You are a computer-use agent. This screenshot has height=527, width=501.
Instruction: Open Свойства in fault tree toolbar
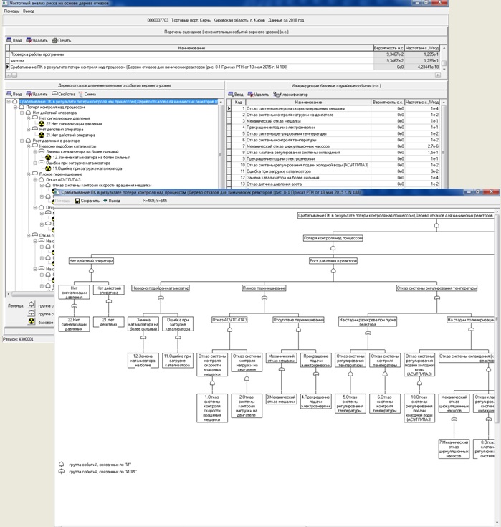(64, 94)
